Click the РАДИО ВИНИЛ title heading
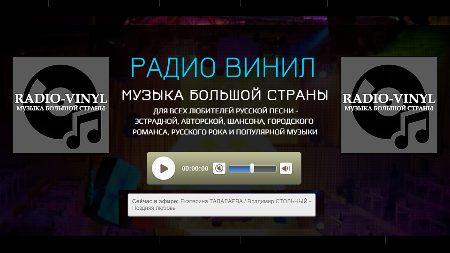The height and width of the screenshot is (253, 450). (223, 67)
